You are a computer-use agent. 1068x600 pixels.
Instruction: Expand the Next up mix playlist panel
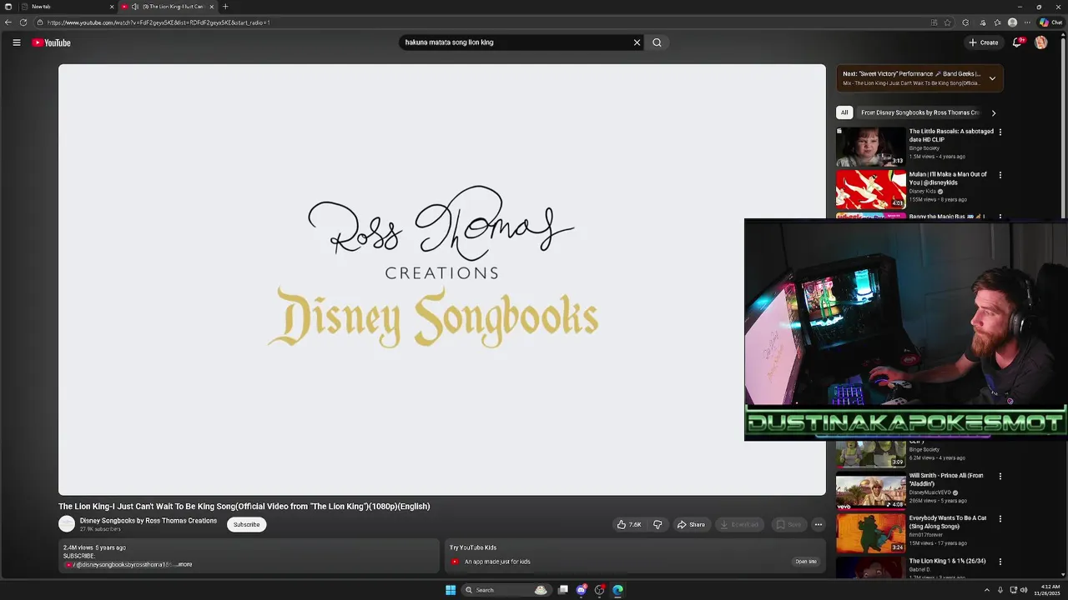(992, 78)
